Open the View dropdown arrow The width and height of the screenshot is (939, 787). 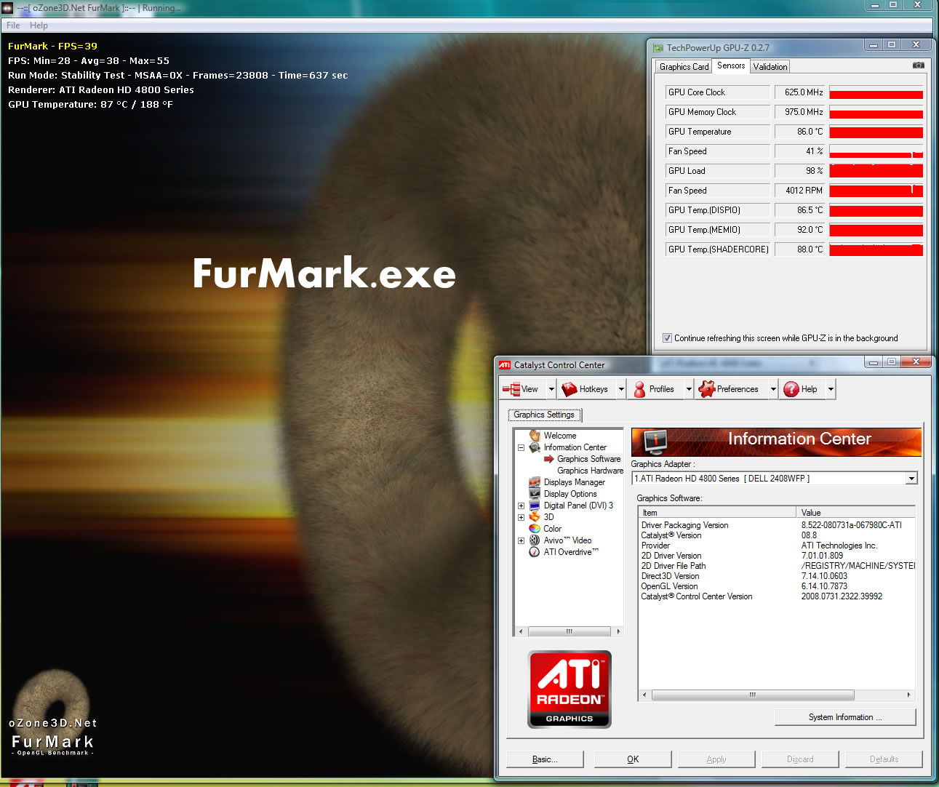[551, 389]
